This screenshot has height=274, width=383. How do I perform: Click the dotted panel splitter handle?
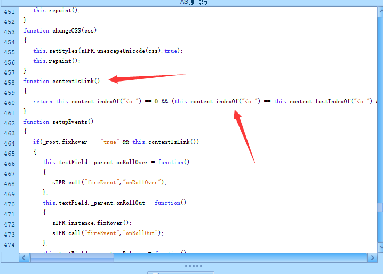tap(194, 266)
